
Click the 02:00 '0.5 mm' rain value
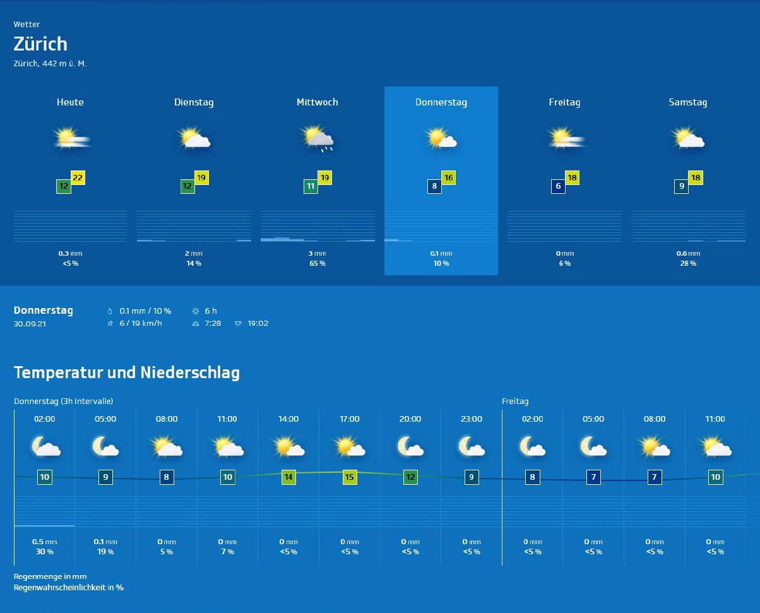point(44,542)
